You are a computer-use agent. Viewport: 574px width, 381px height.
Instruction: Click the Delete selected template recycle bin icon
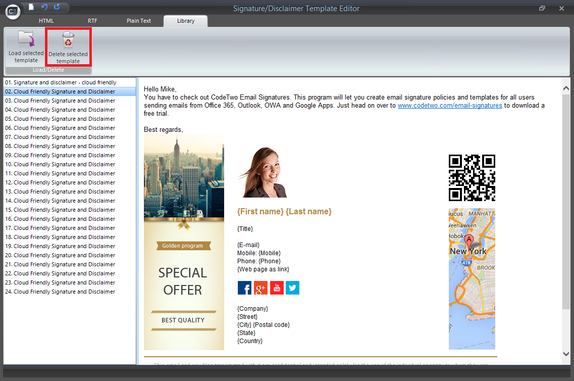point(68,39)
